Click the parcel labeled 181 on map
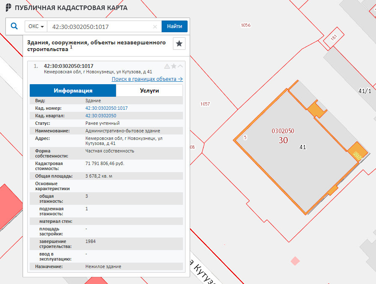The width and height of the screenshot is (376, 284). coord(334,38)
